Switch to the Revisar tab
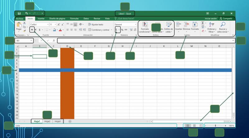249x138 pixels. click(x=97, y=19)
